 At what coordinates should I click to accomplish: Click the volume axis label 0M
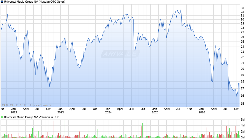243,137
